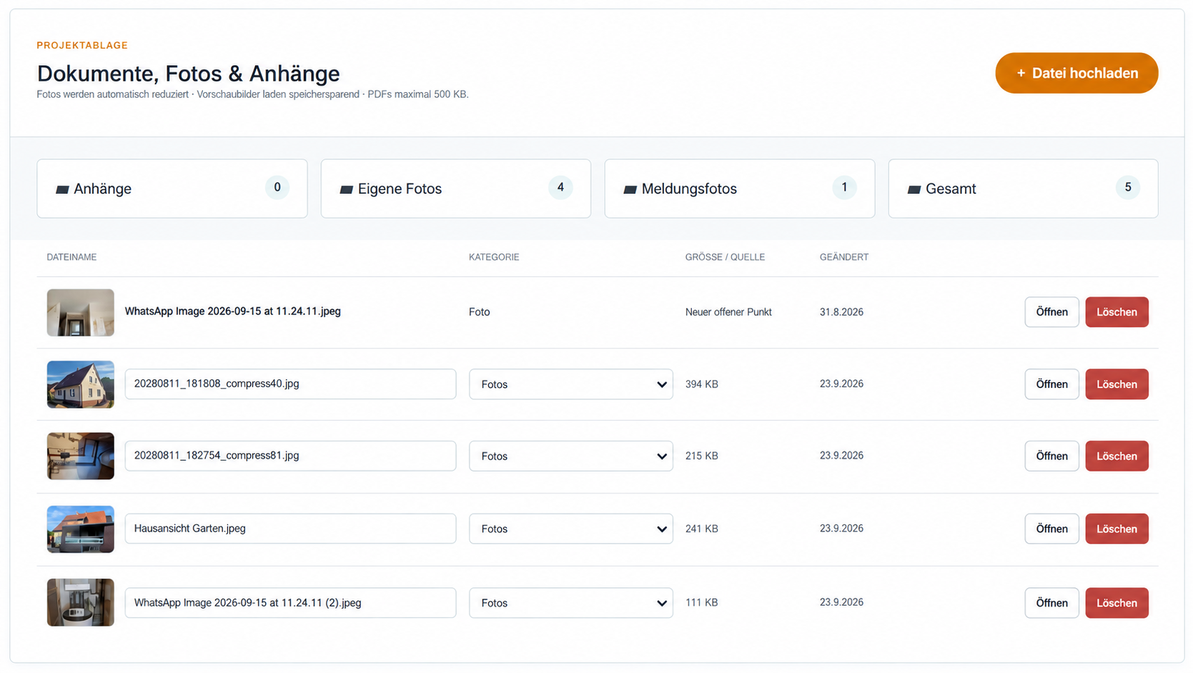Viewport: 1193px width, 673px height.
Task: Delete the Neuer offener Punkt photo via Löschen
Action: point(1117,312)
